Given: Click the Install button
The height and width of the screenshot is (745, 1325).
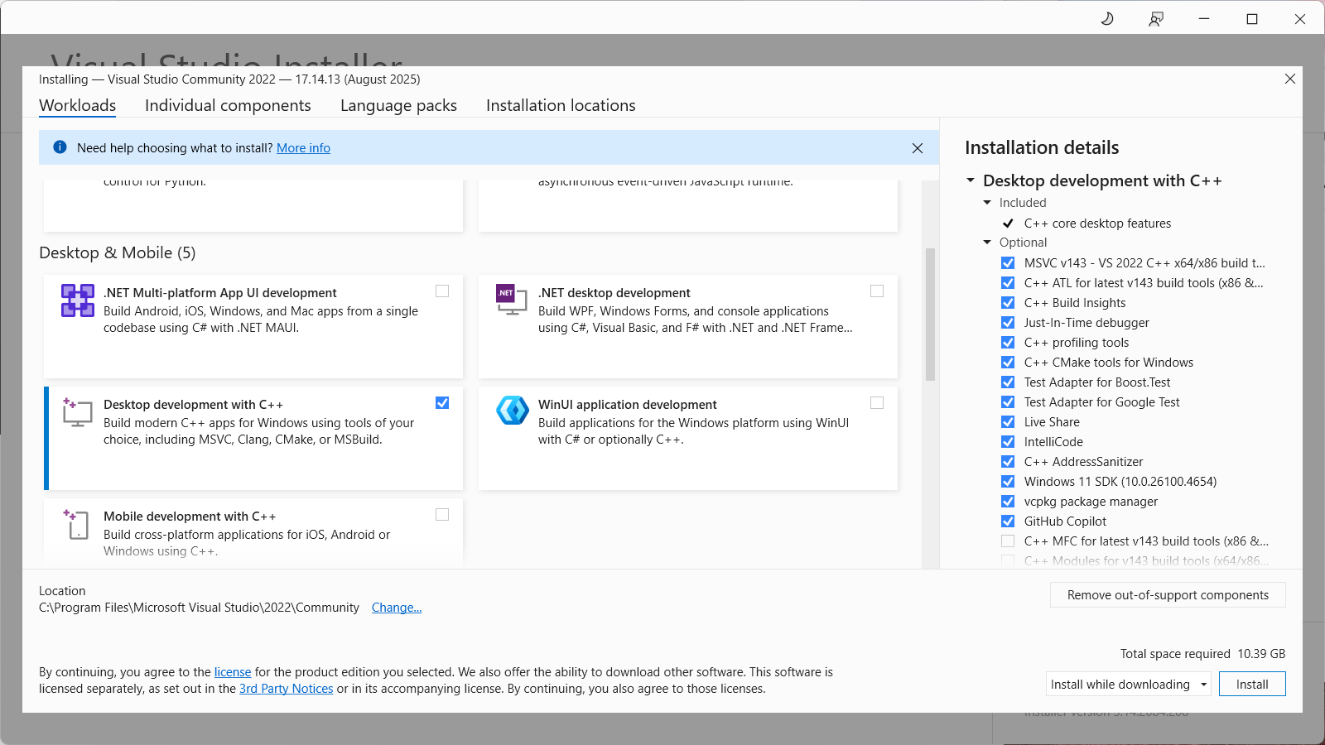Looking at the screenshot, I should (x=1252, y=685).
